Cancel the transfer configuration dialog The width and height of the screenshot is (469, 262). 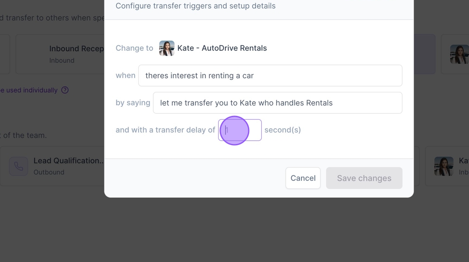(x=303, y=178)
